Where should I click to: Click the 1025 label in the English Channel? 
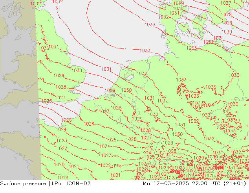pos(66,120)
